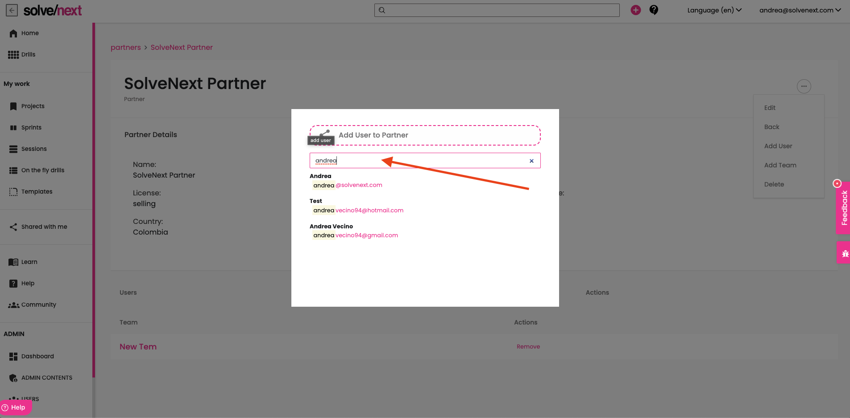Open Shared with me page
The image size is (850, 418).
click(44, 227)
